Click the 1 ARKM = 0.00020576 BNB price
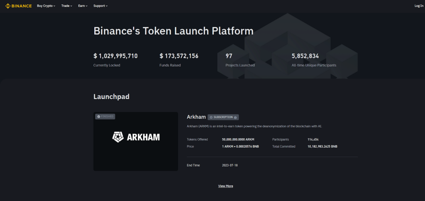This screenshot has height=201, width=425. click(240, 146)
